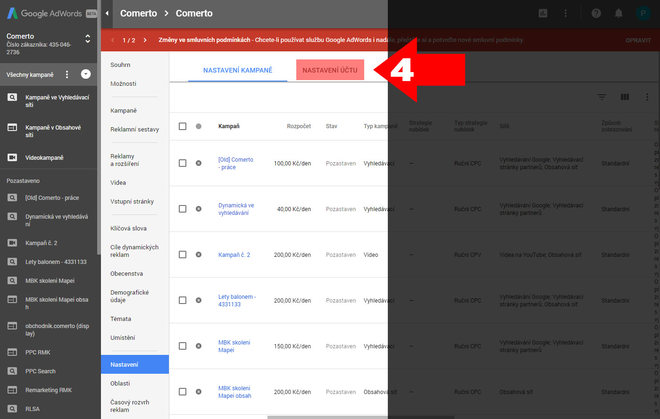Sort table by Kampaň column header
This screenshot has width=660, height=419.
click(x=229, y=126)
